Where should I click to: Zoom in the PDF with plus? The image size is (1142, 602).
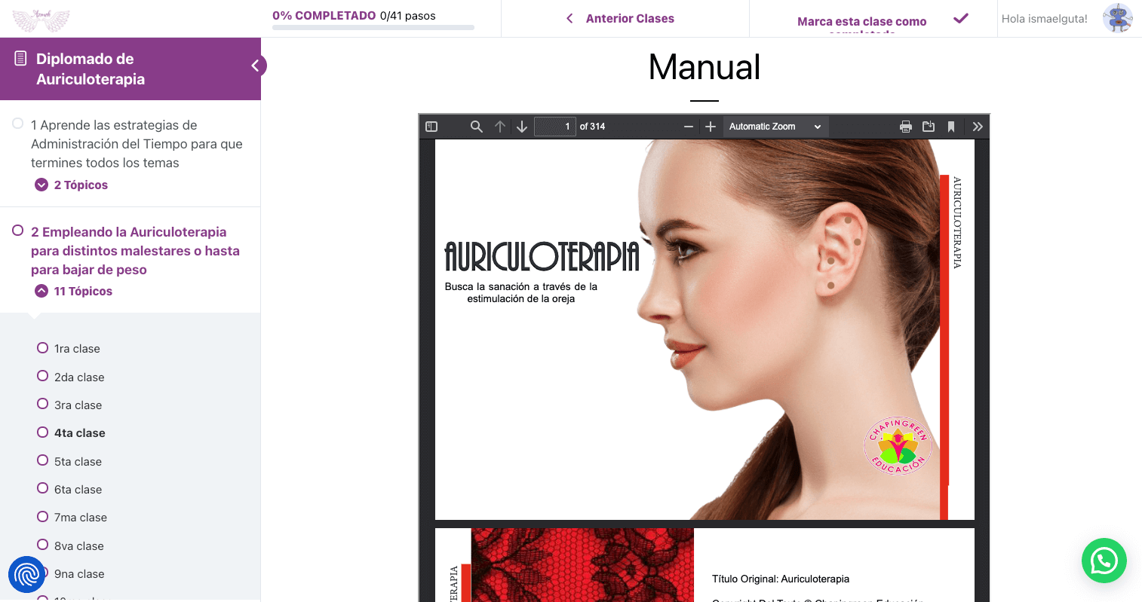pos(710,127)
